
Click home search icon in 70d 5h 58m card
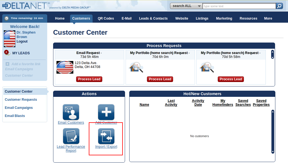click(x=207, y=67)
